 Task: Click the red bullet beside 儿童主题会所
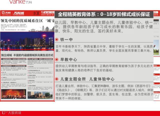[57, 79]
